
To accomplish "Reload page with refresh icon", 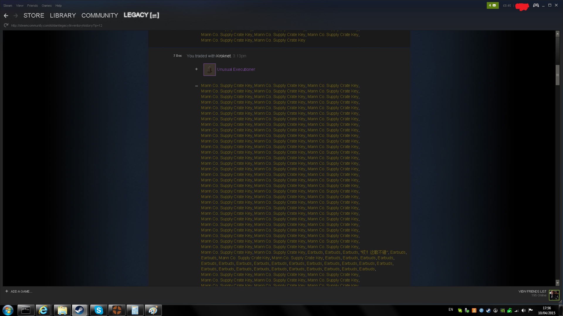I will pyautogui.click(x=6, y=25).
